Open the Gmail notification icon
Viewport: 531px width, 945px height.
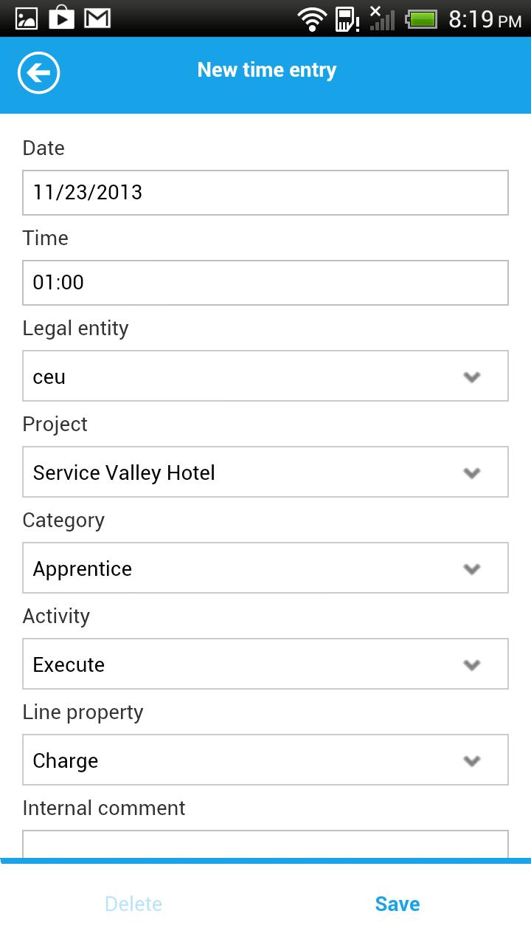(x=97, y=18)
